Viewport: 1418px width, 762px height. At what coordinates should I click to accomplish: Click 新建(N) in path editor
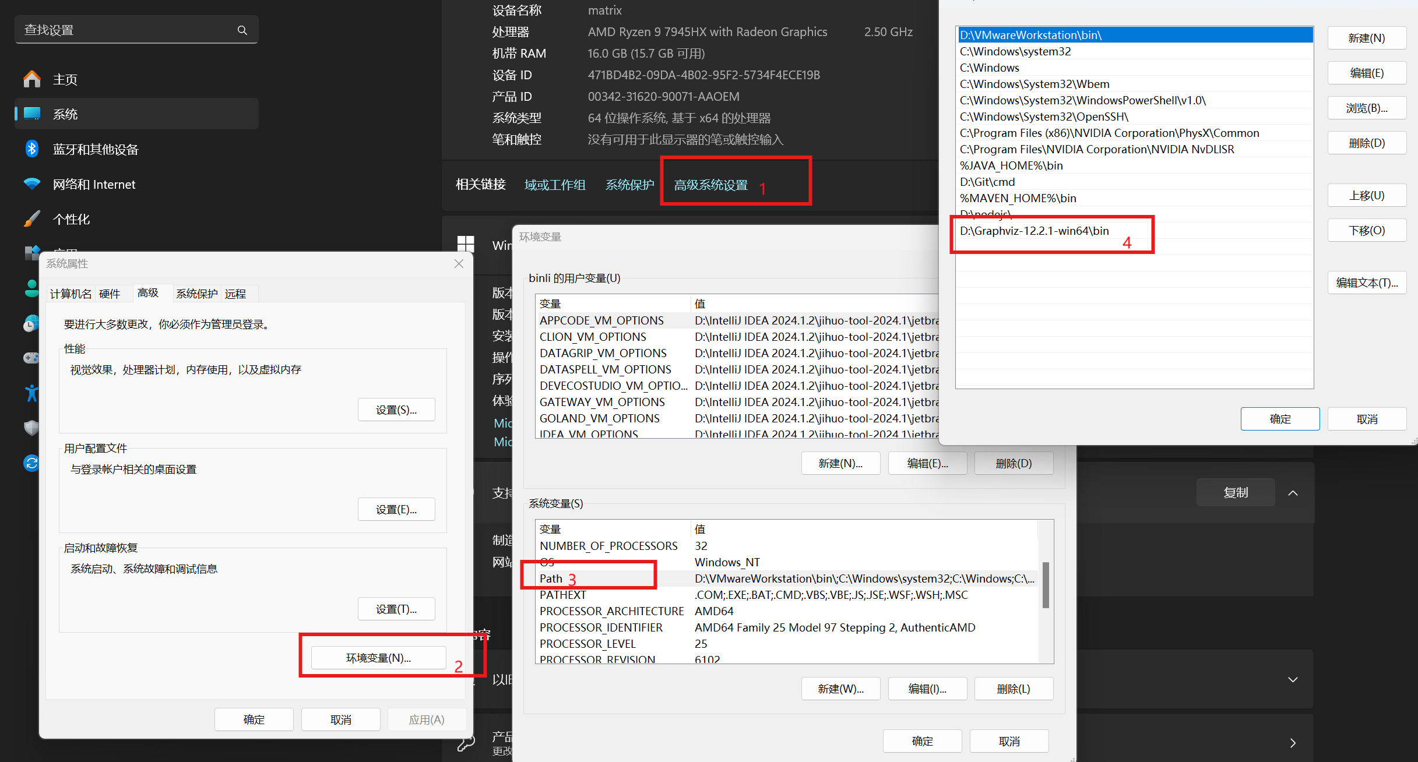click(1367, 38)
